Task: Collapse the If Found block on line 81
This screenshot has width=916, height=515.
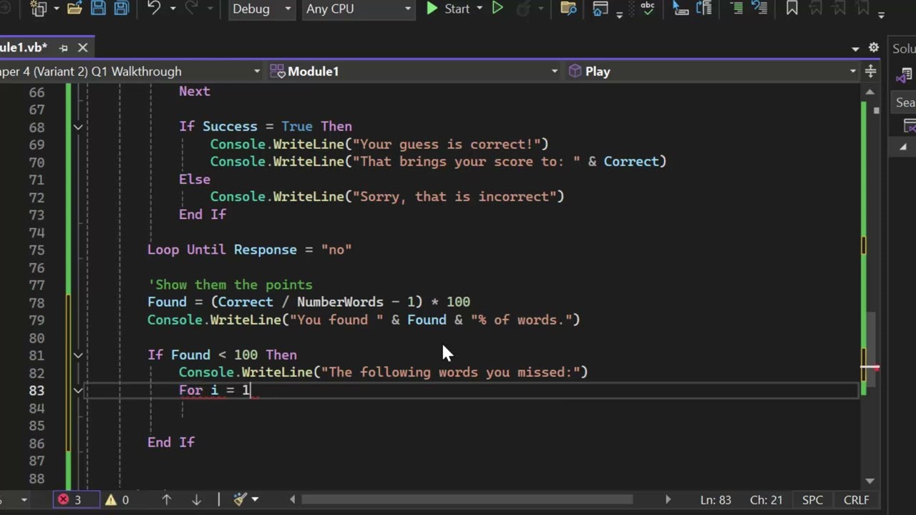Action: (78, 355)
